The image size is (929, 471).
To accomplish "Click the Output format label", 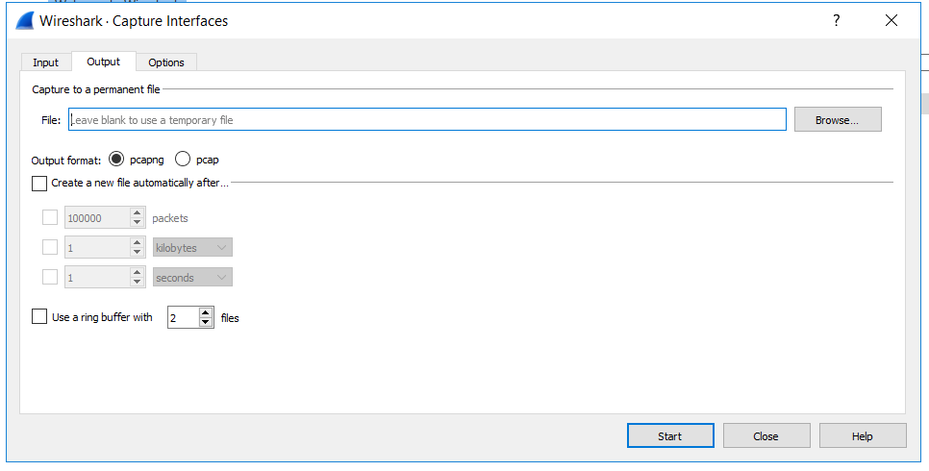I will pyautogui.click(x=66, y=160).
